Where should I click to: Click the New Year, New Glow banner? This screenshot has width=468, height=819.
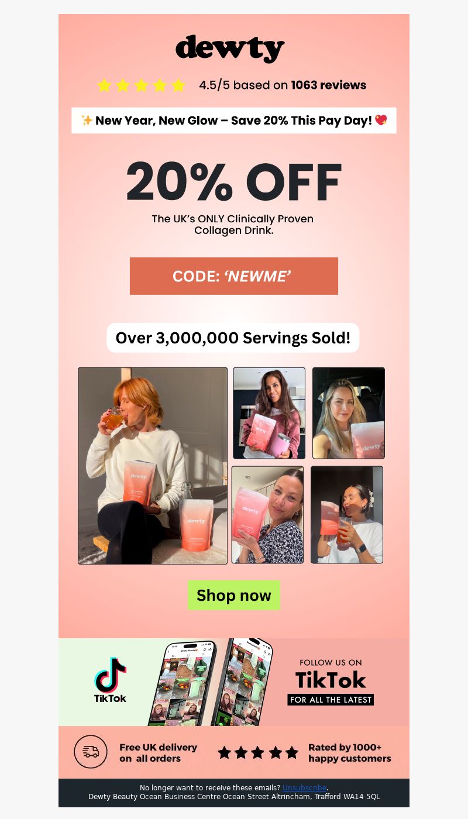(x=234, y=121)
